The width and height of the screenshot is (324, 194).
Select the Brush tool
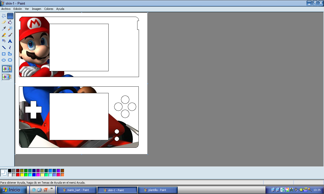tap(10, 35)
